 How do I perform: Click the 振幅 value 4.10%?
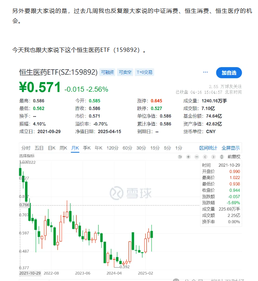point(39,124)
